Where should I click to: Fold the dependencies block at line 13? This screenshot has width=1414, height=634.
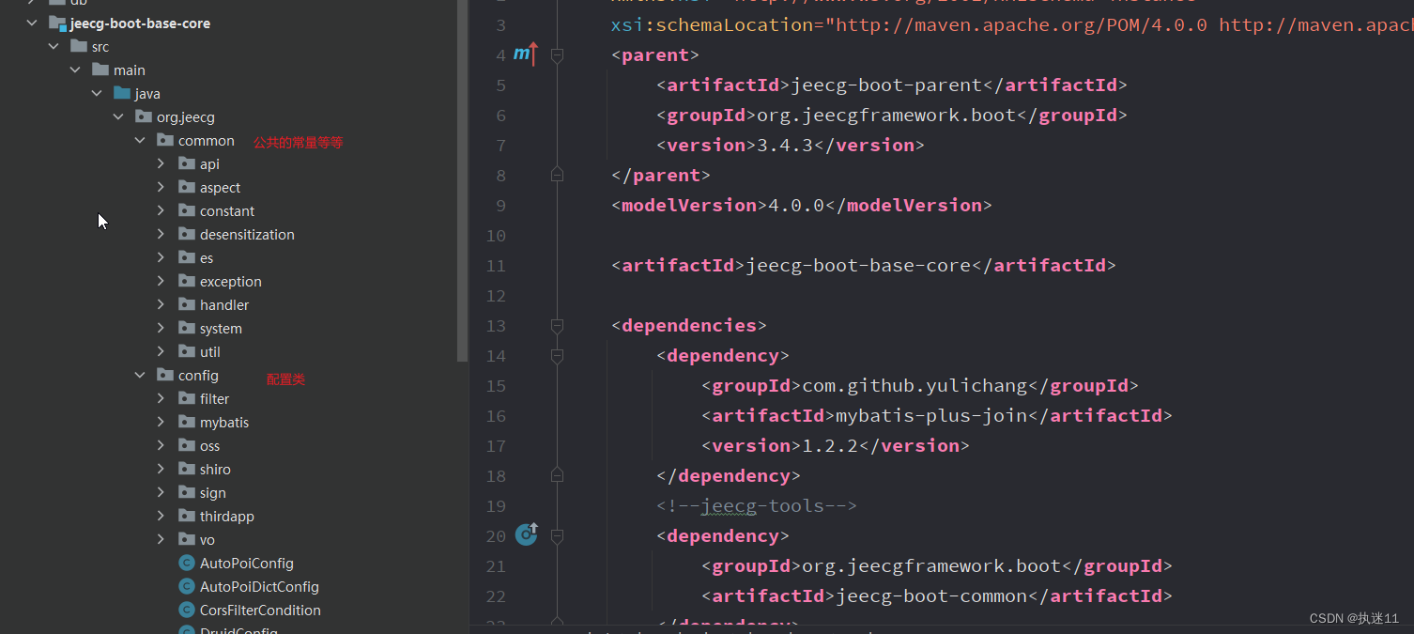(x=557, y=326)
